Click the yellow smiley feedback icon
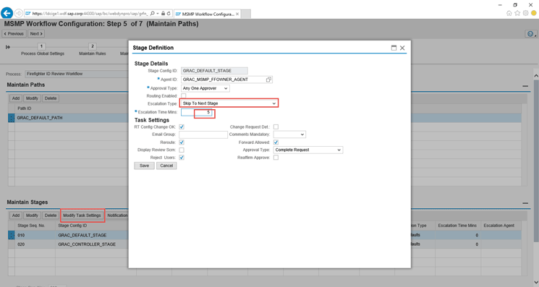 pos(533,13)
